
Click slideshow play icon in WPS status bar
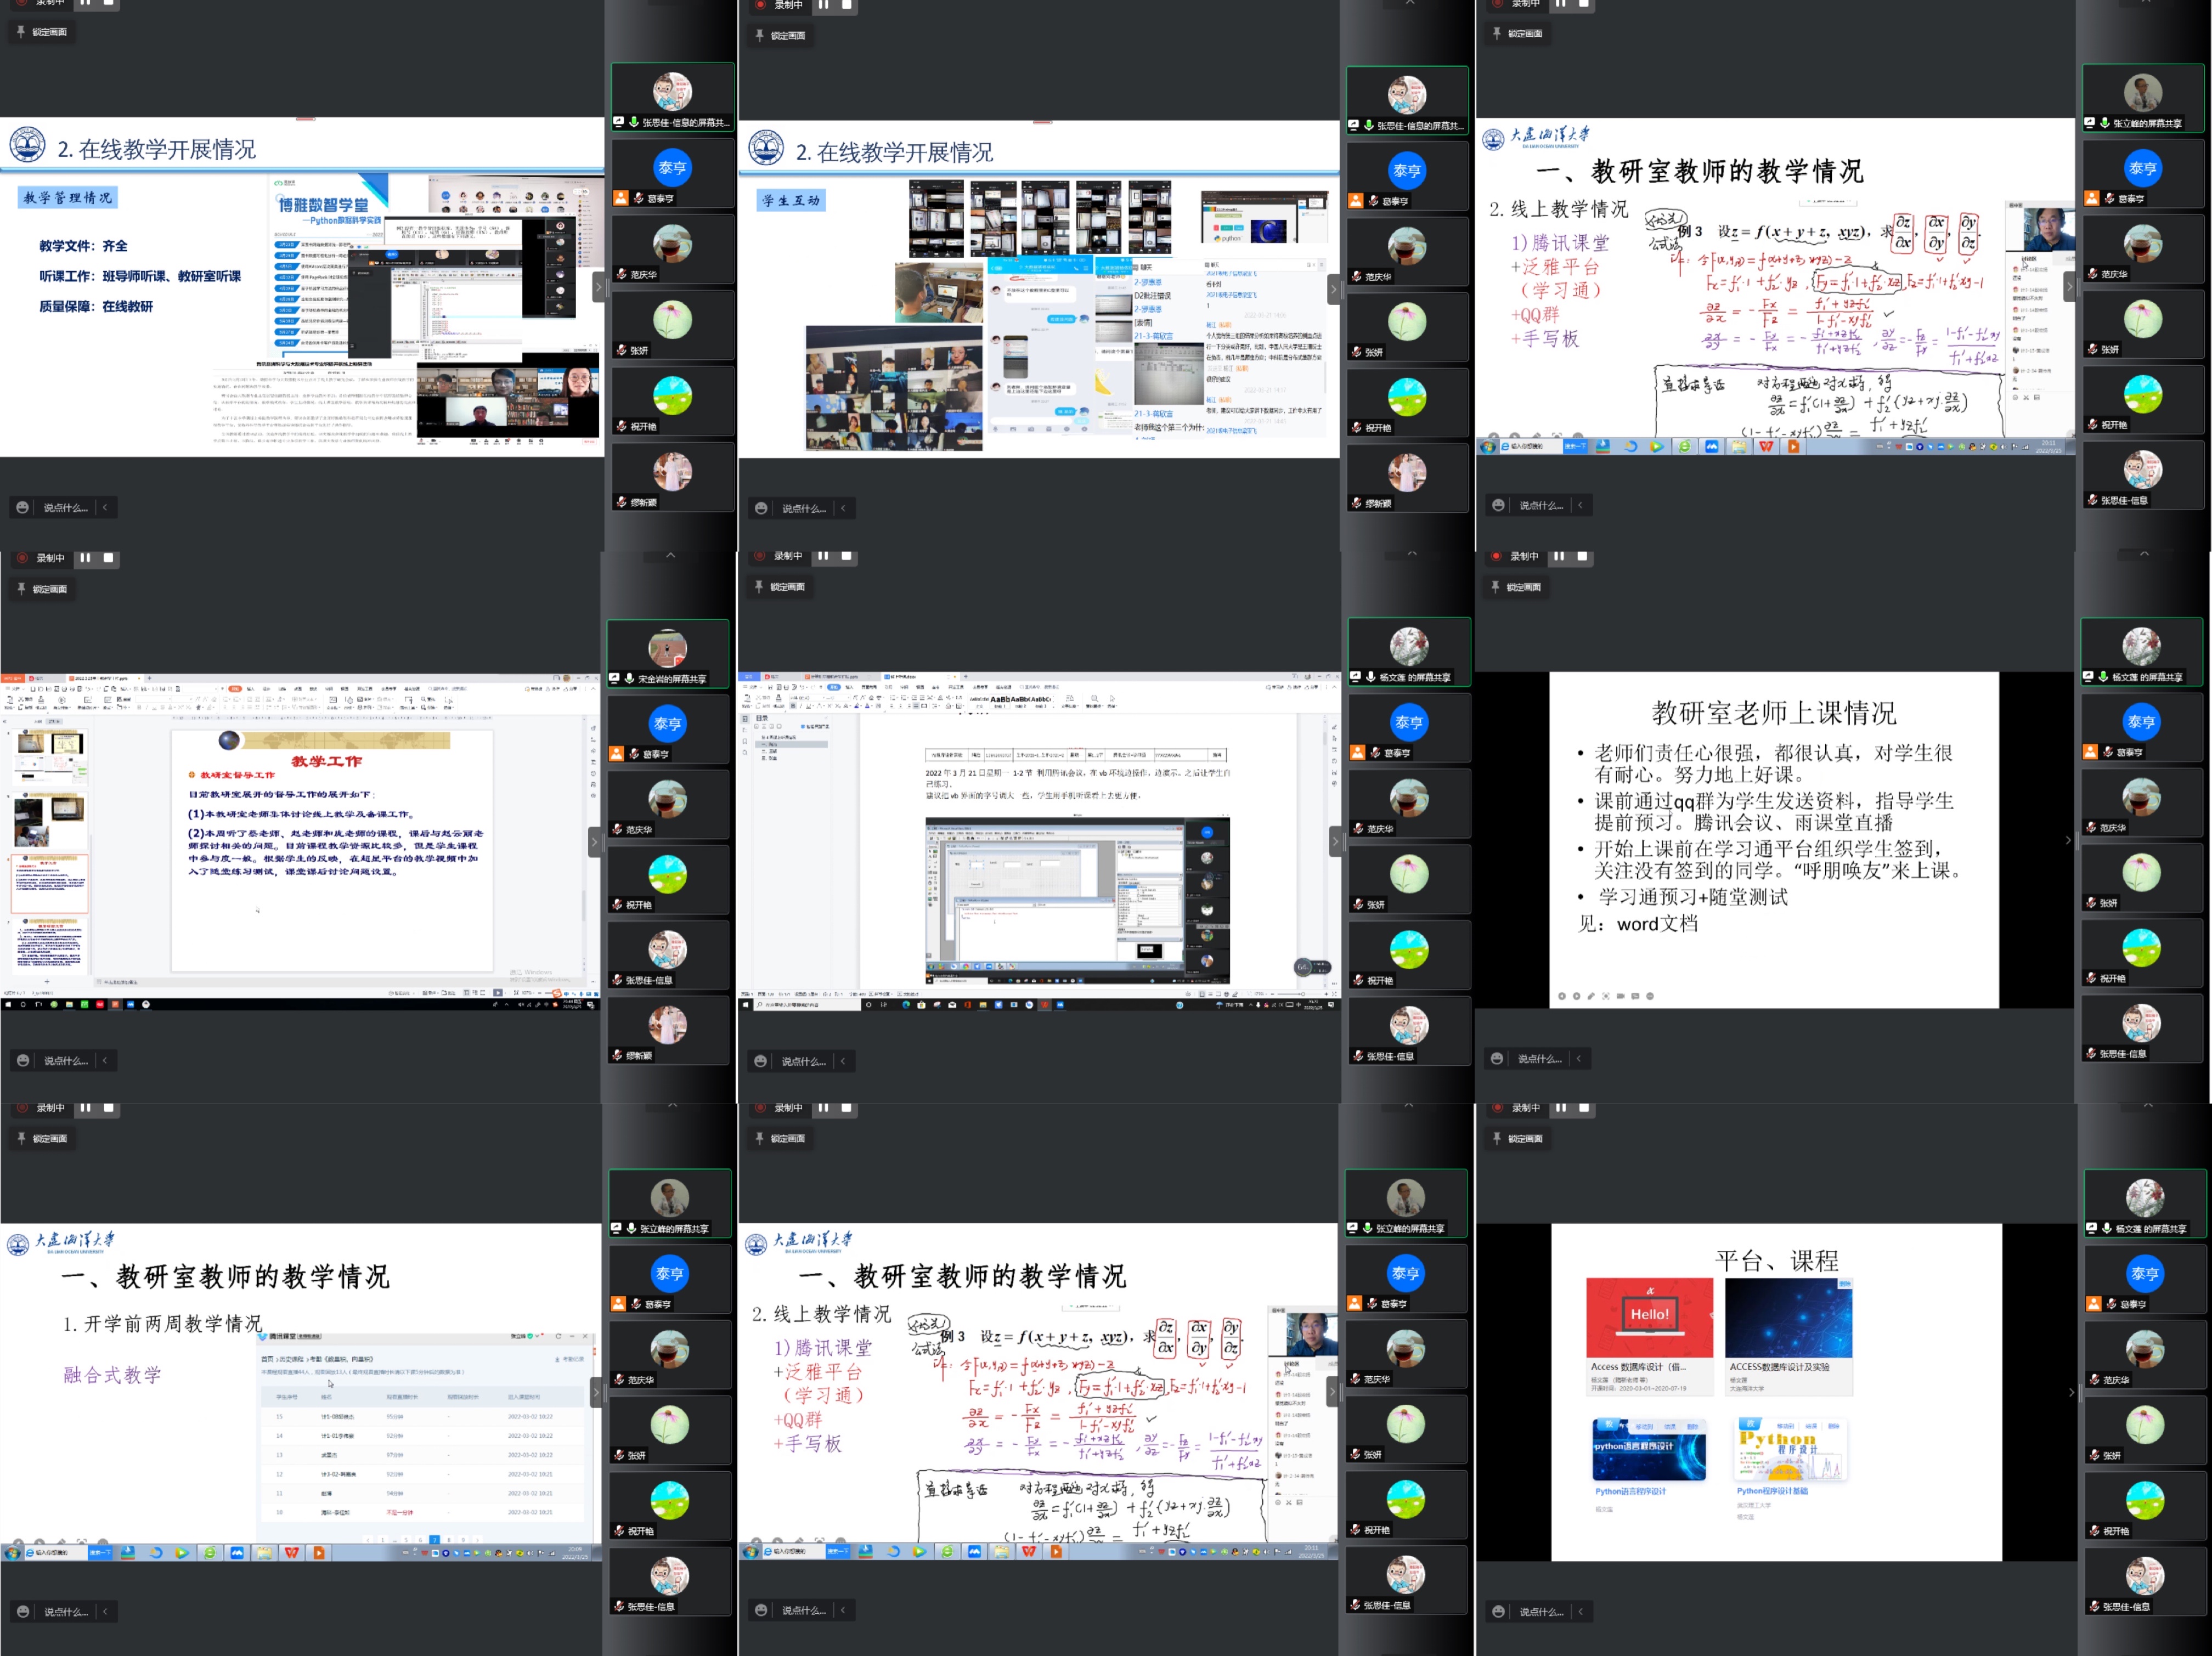497,993
